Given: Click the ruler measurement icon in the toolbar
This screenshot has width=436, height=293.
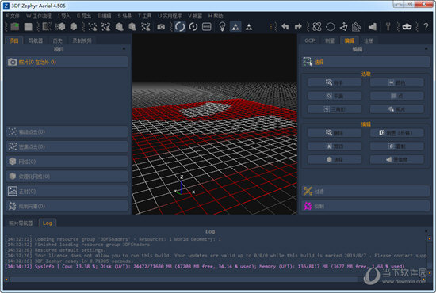Looking at the screenshot, I should [x=357, y=27].
